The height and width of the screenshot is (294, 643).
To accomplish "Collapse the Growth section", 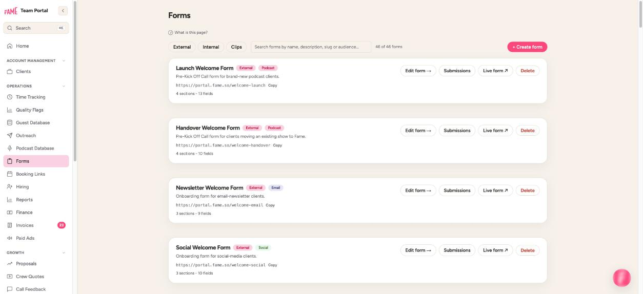I will point(64,253).
